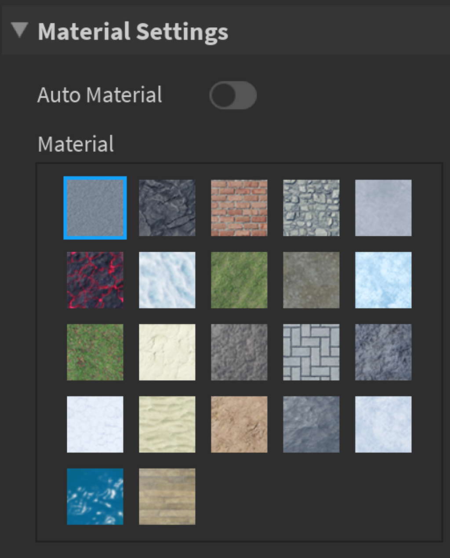Click the Material label above the grid
This screenshot has height=558, width=450.
coord(76,144)
